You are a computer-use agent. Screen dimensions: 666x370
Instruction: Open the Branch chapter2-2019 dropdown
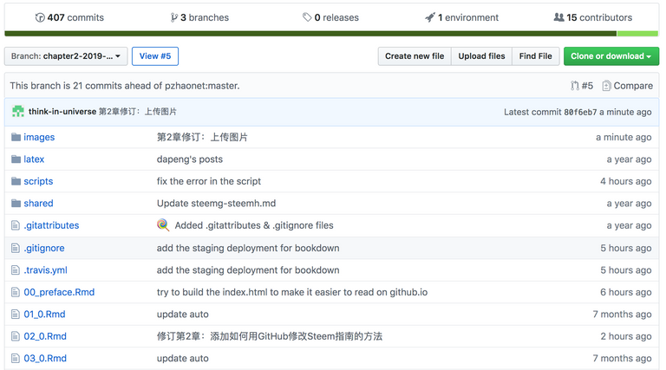coord(66,56)
